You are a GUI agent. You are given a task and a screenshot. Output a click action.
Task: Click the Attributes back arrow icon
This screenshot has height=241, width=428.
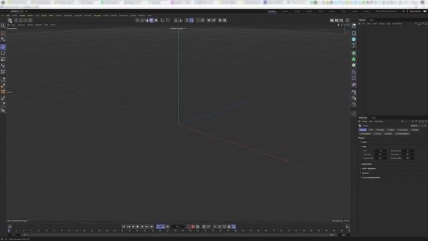[x=403, y=121]
